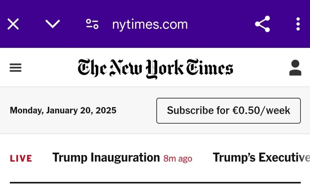Open the Trump's Executive headline link
This screenshot has height=184, width=310.
click(x=261, y=157)
